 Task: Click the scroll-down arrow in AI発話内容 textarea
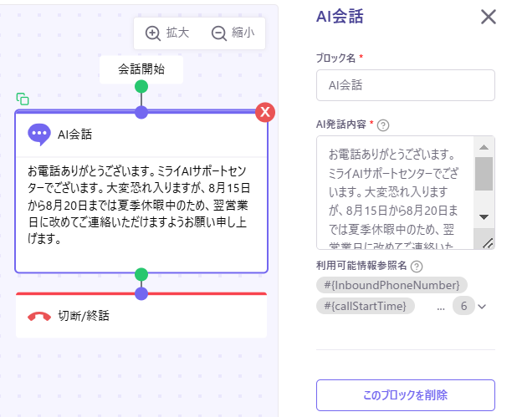point(484,216)
